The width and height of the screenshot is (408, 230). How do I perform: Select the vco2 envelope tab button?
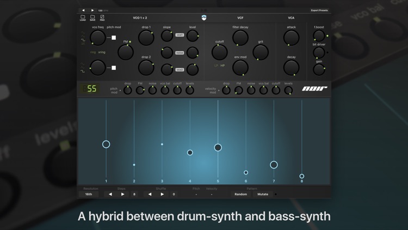pos(180,70)
